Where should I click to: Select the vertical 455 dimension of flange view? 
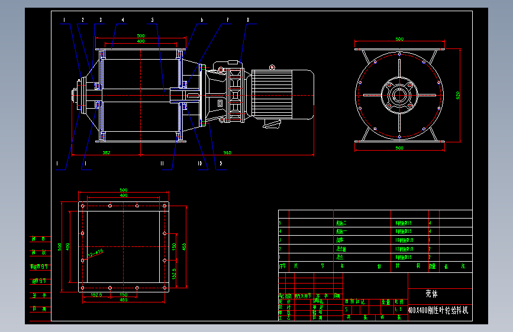184,247
